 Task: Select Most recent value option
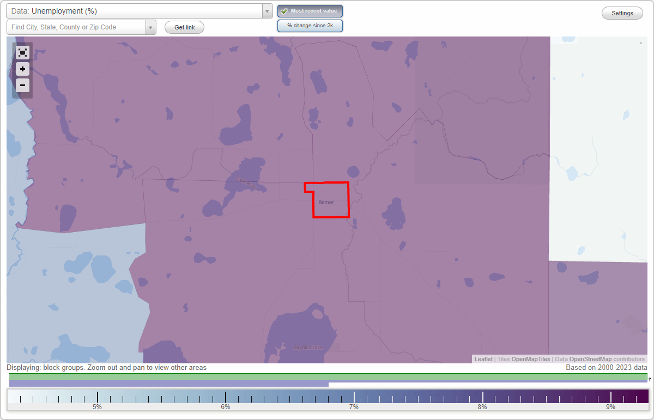click(x=310, y=11)
